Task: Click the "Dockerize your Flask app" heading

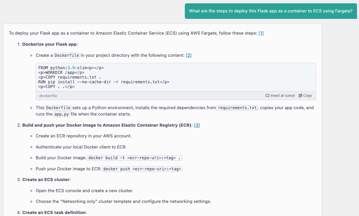Action: [x=50, y=44]
